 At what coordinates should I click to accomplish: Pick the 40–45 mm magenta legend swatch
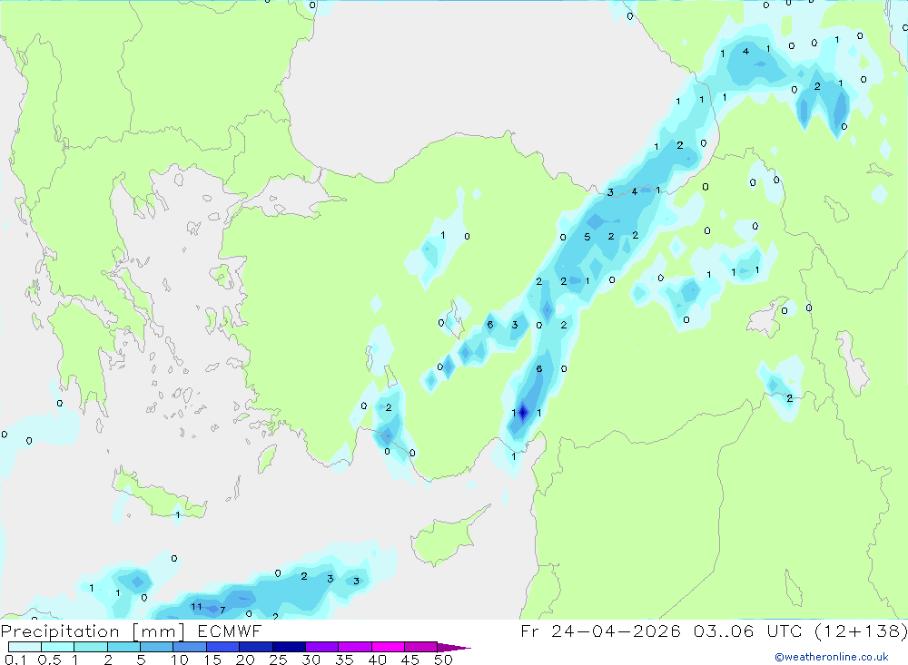click(x=388, y=647)
